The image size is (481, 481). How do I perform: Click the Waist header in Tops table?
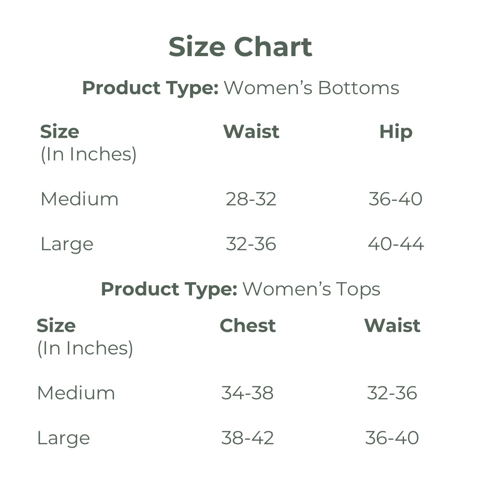(392, 325)
